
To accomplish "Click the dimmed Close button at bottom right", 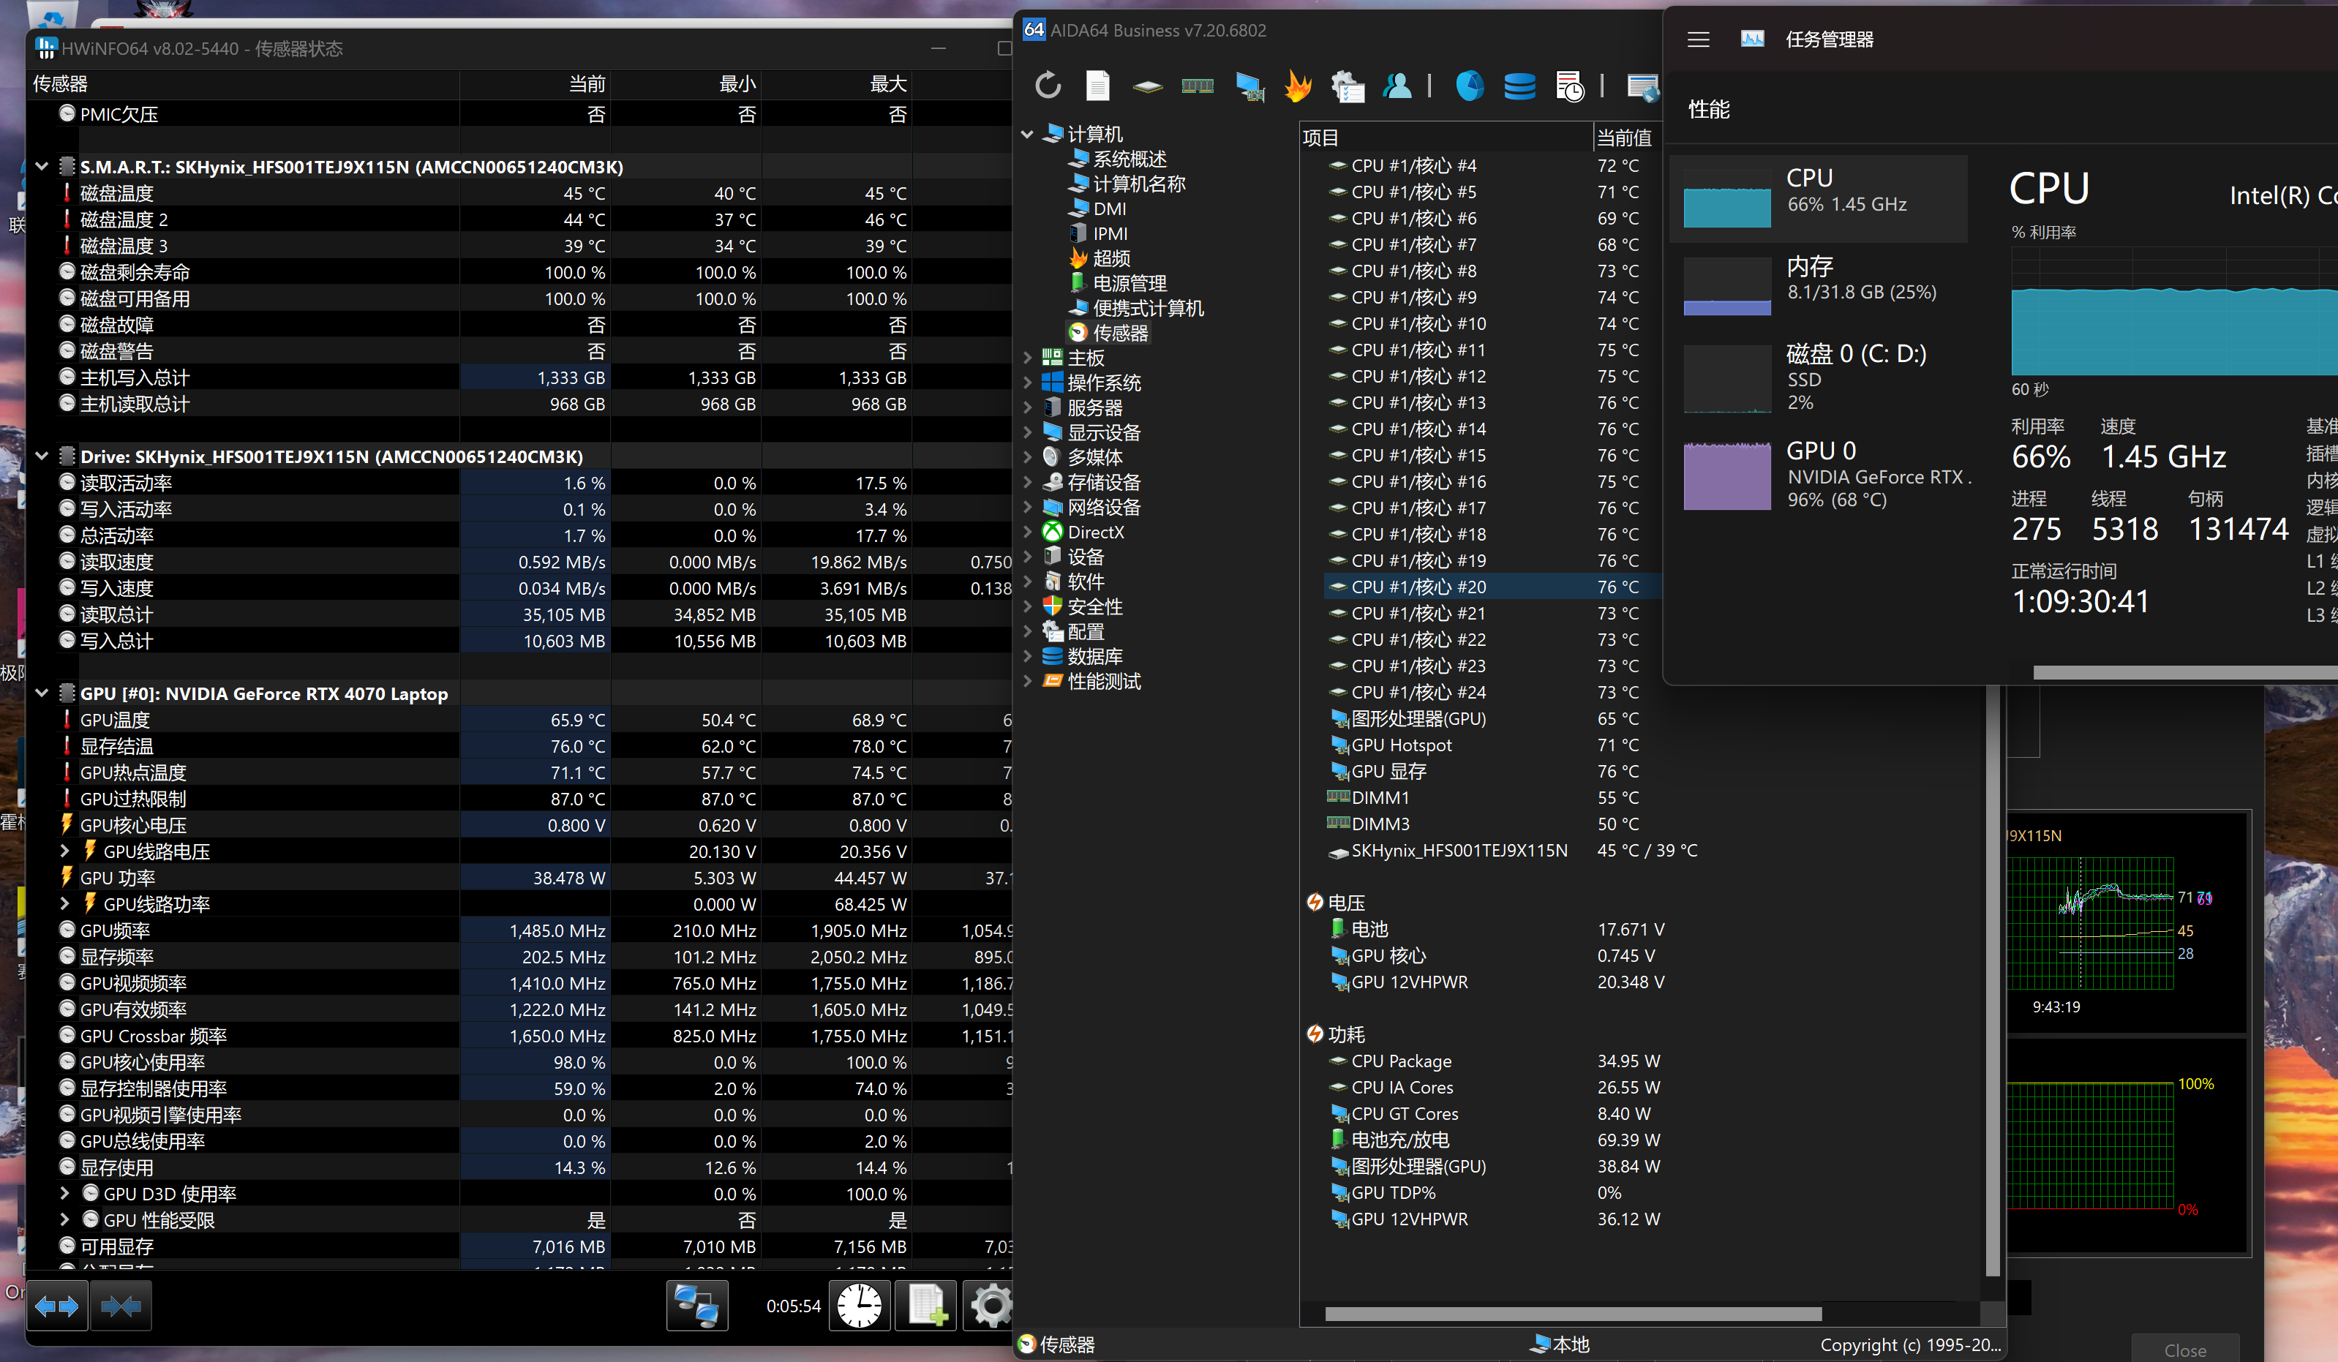I will click(2185, 1349).
